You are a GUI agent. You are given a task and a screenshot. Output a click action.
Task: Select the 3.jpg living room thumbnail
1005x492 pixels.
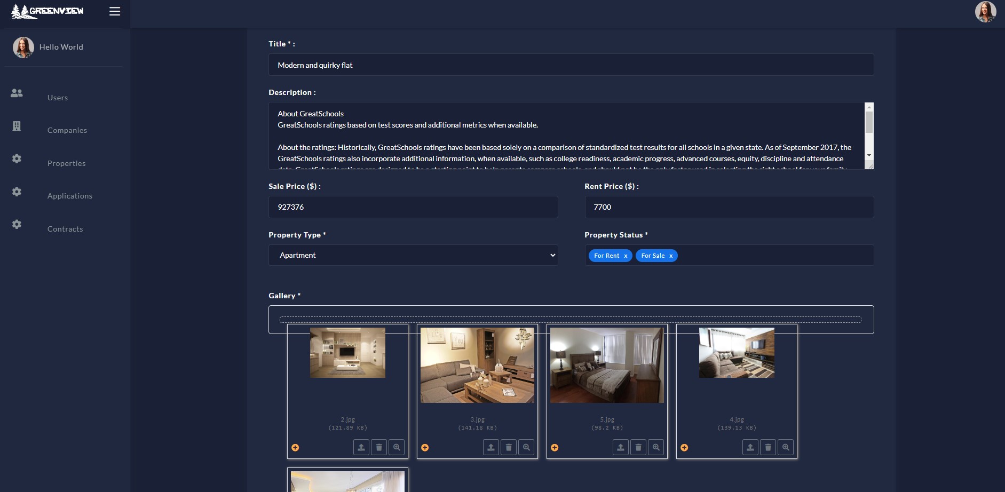pyautogui.click(x=477, y=366)
